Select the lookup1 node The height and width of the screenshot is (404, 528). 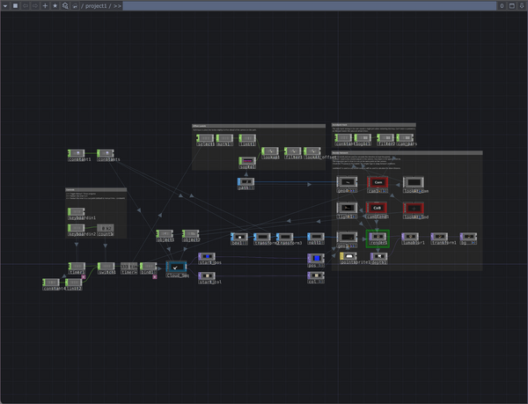point(270,151)
